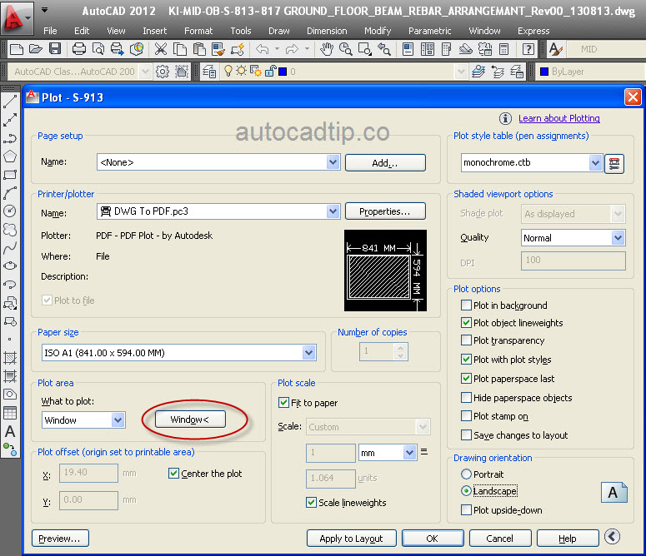Open the Paper size dropdown
The height and width of the screenshot is (556, 646).
309,352
